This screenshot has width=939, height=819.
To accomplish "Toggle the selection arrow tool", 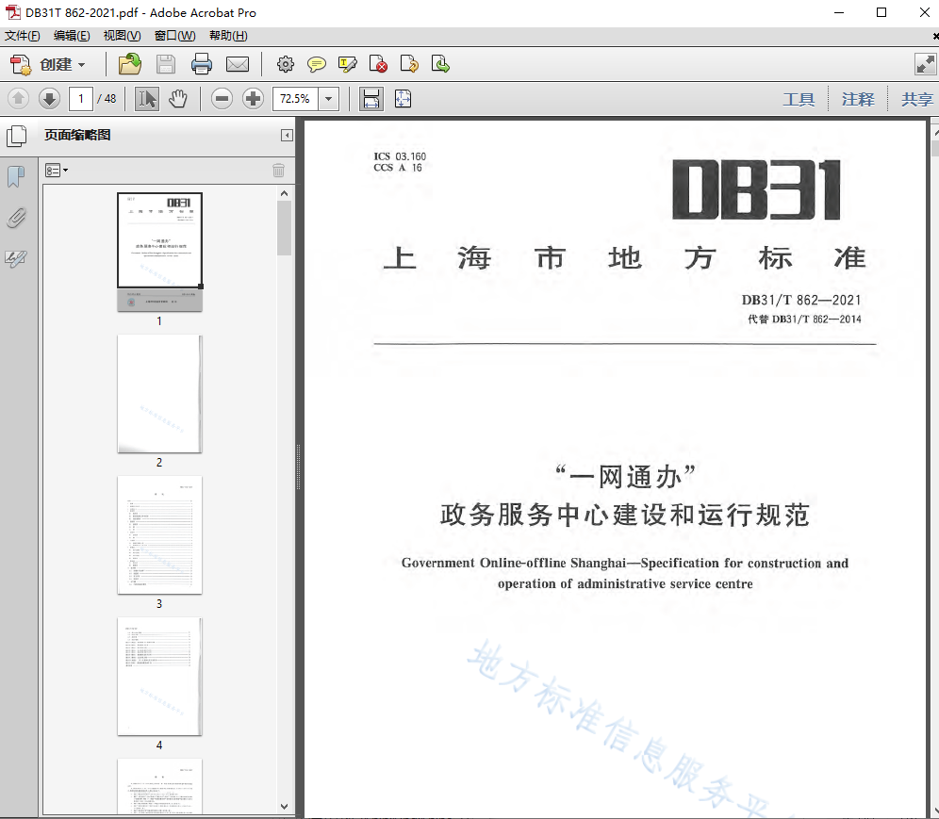I will (146, 98).
